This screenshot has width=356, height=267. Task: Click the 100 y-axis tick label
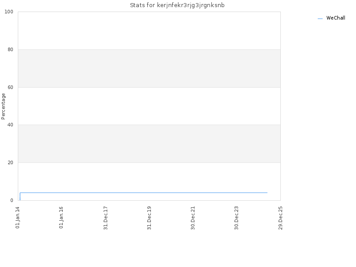point(9,12)
